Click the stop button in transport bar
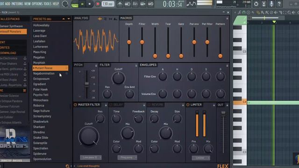The width and height of the screenshot is (299, 168). pyautogui.click(x=90, y=4)
